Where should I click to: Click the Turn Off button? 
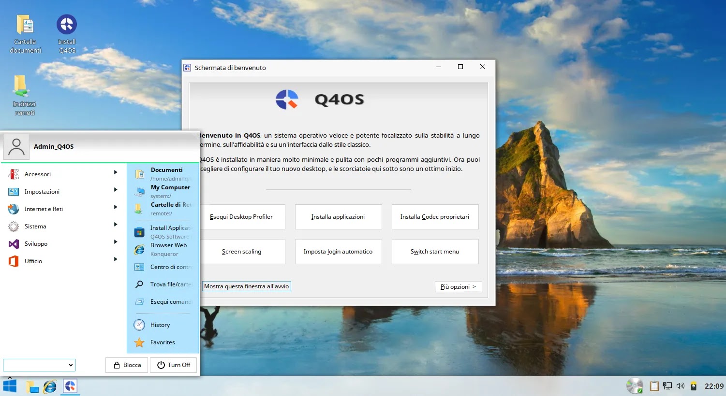tap(174, 365)
